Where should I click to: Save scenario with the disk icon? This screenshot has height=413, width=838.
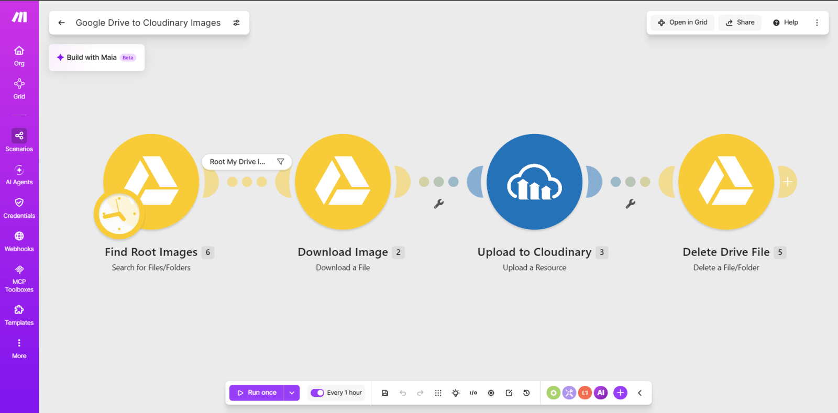coord(385,393)
